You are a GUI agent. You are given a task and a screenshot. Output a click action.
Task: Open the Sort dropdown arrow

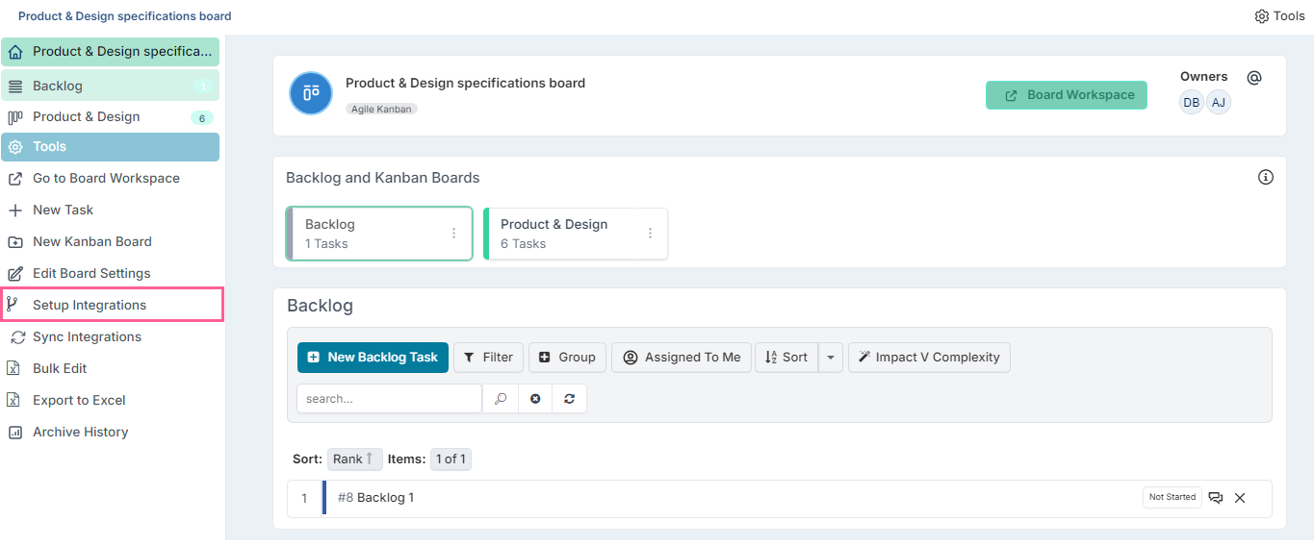click(831, 357)
